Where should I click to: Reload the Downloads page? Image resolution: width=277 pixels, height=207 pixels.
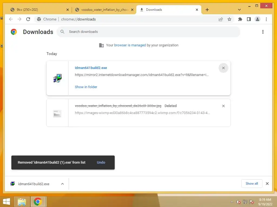coord(28,19)
